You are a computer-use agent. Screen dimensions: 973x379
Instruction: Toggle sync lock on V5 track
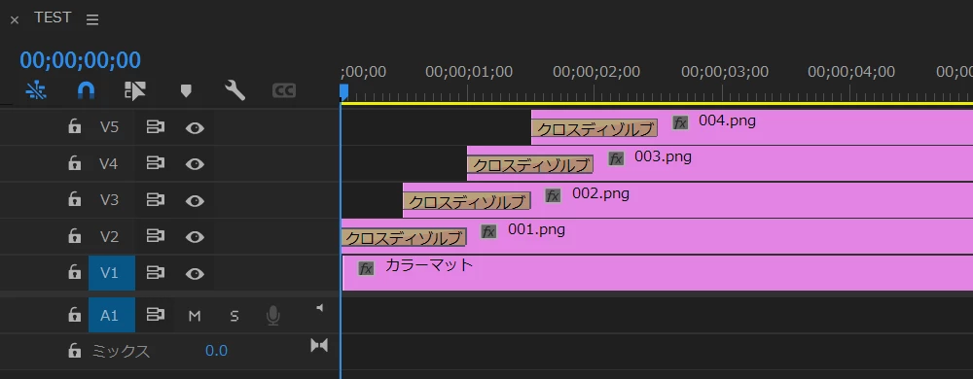tap(155, 127)
